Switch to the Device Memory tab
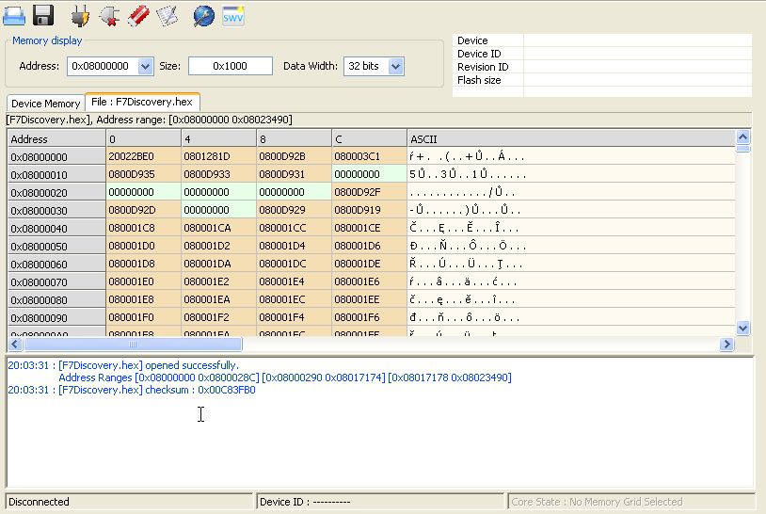This screenshot has height=514, width=766. point(45,104)
